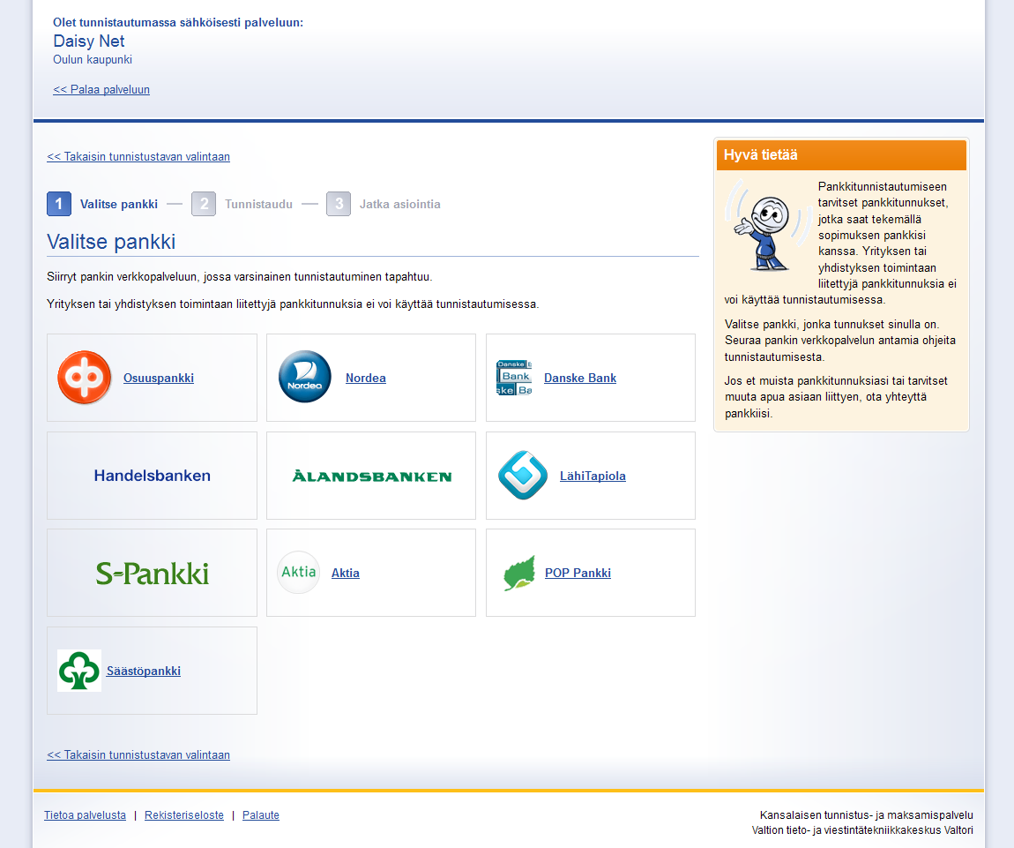Choose the S-Pankki logo

click(152, 574)
